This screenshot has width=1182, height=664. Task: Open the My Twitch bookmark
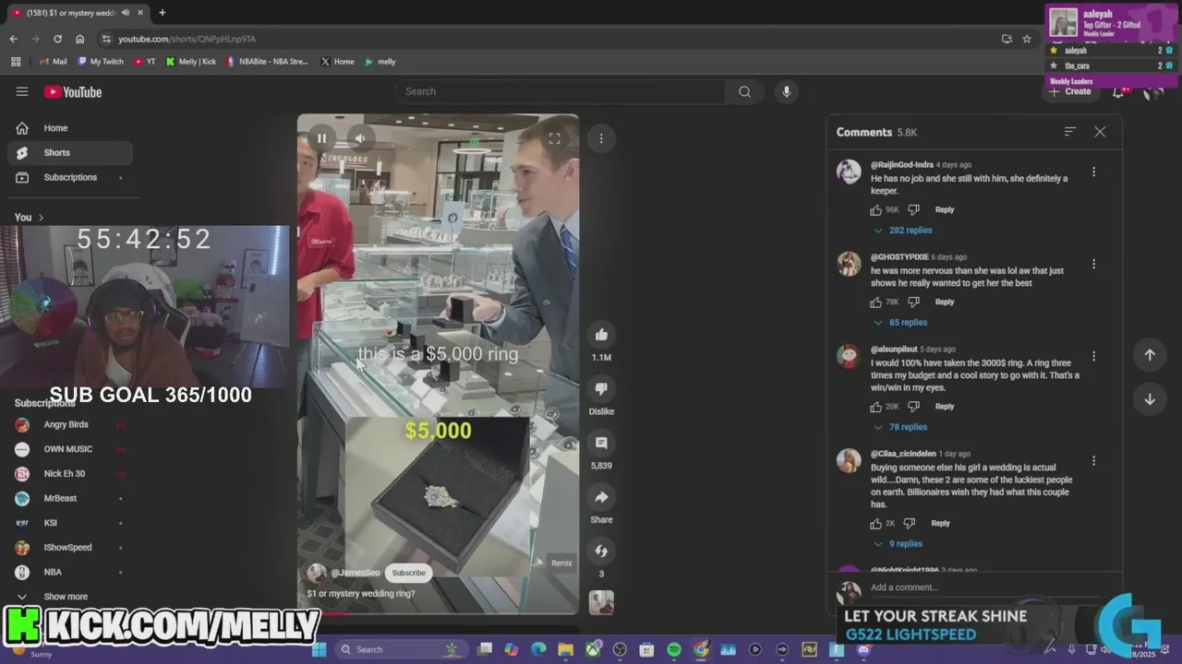100,62
